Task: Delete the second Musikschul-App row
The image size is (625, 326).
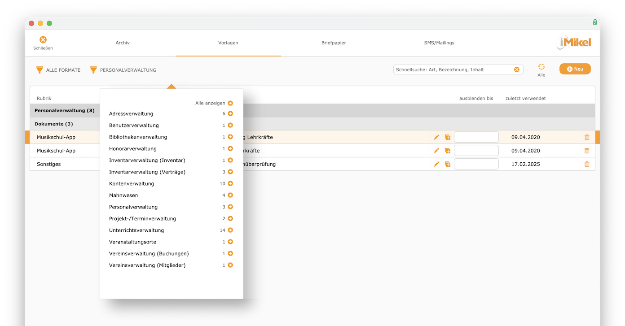Action: (x=587, y=151)
